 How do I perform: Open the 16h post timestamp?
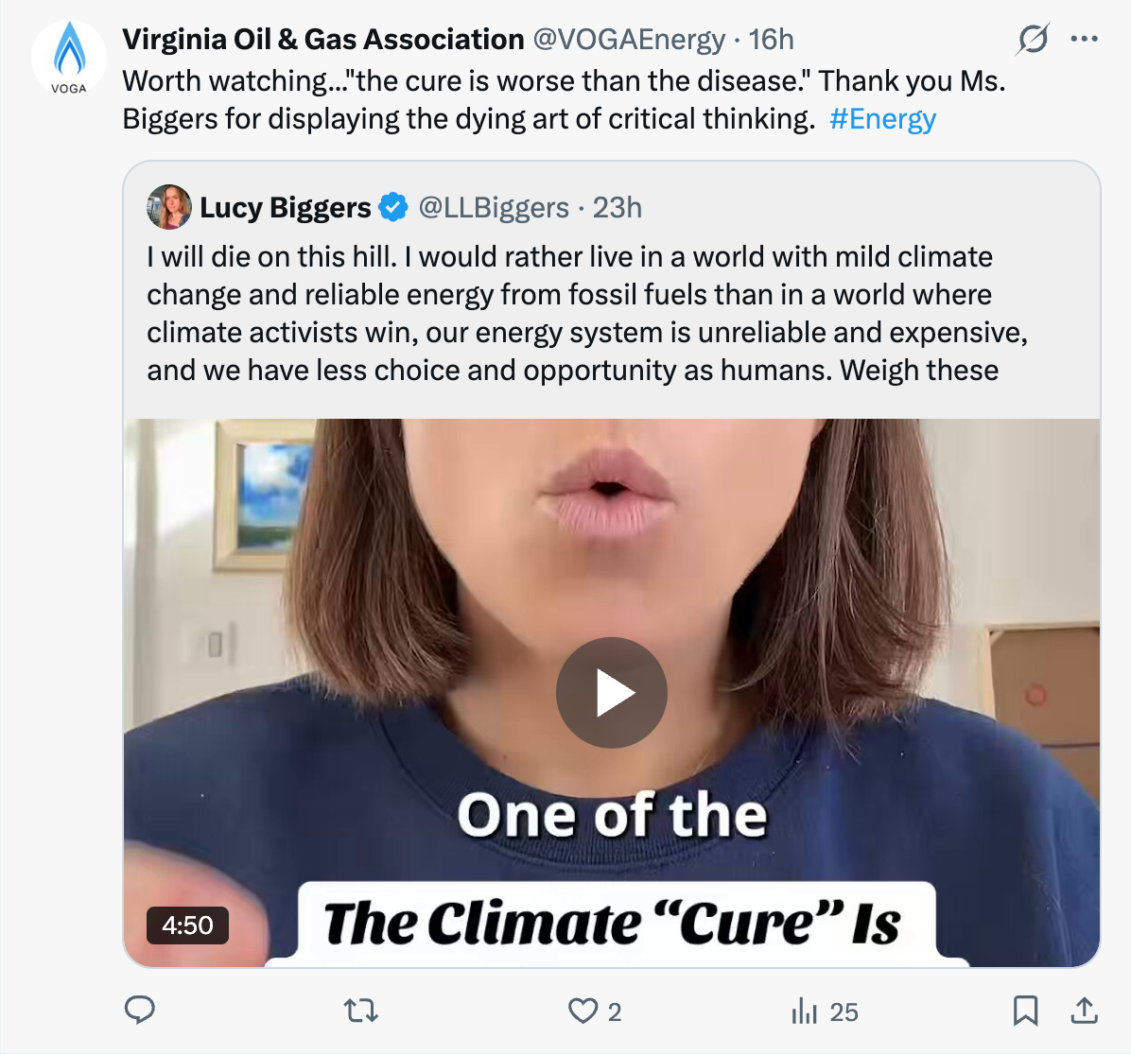point(771,40)
